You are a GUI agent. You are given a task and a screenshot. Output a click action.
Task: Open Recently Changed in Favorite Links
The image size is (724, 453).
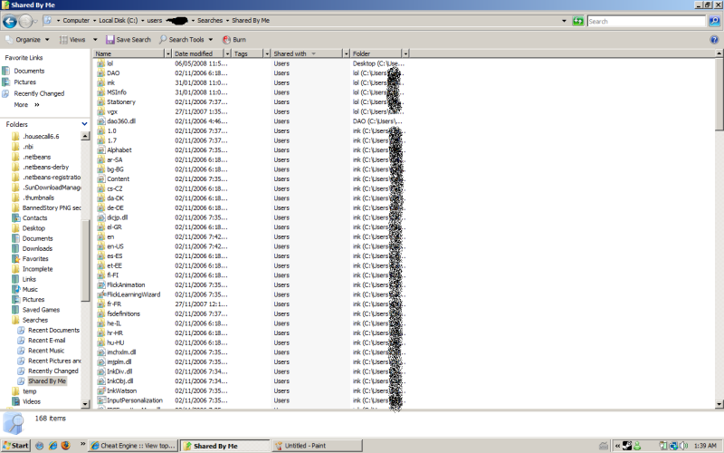point(38,93)
